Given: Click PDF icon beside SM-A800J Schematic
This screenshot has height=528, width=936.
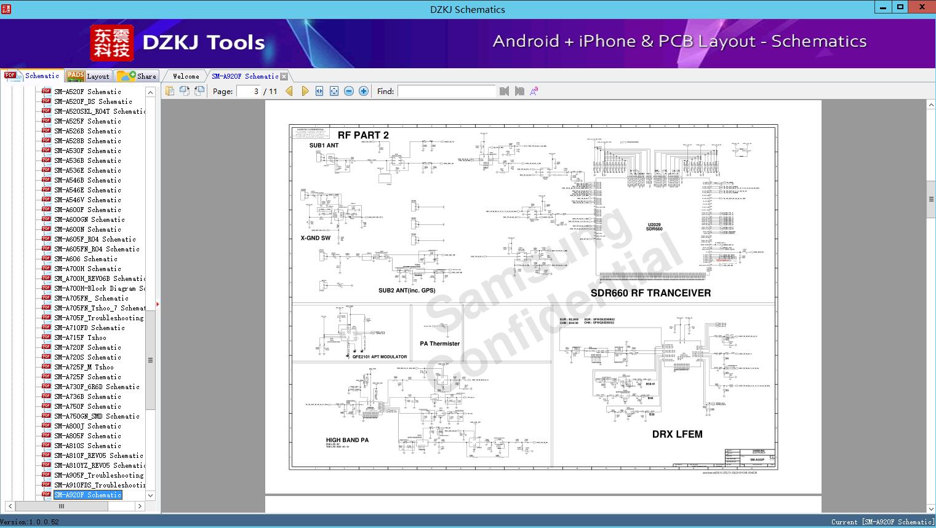Looking at the screenshot, I should [46, 426].
